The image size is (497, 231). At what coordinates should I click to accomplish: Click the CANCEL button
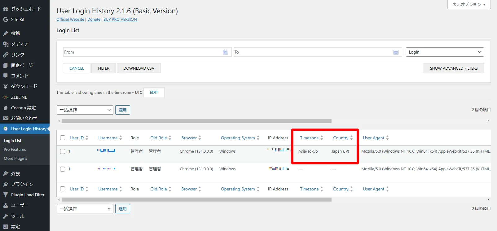click(x=77, y=68)
